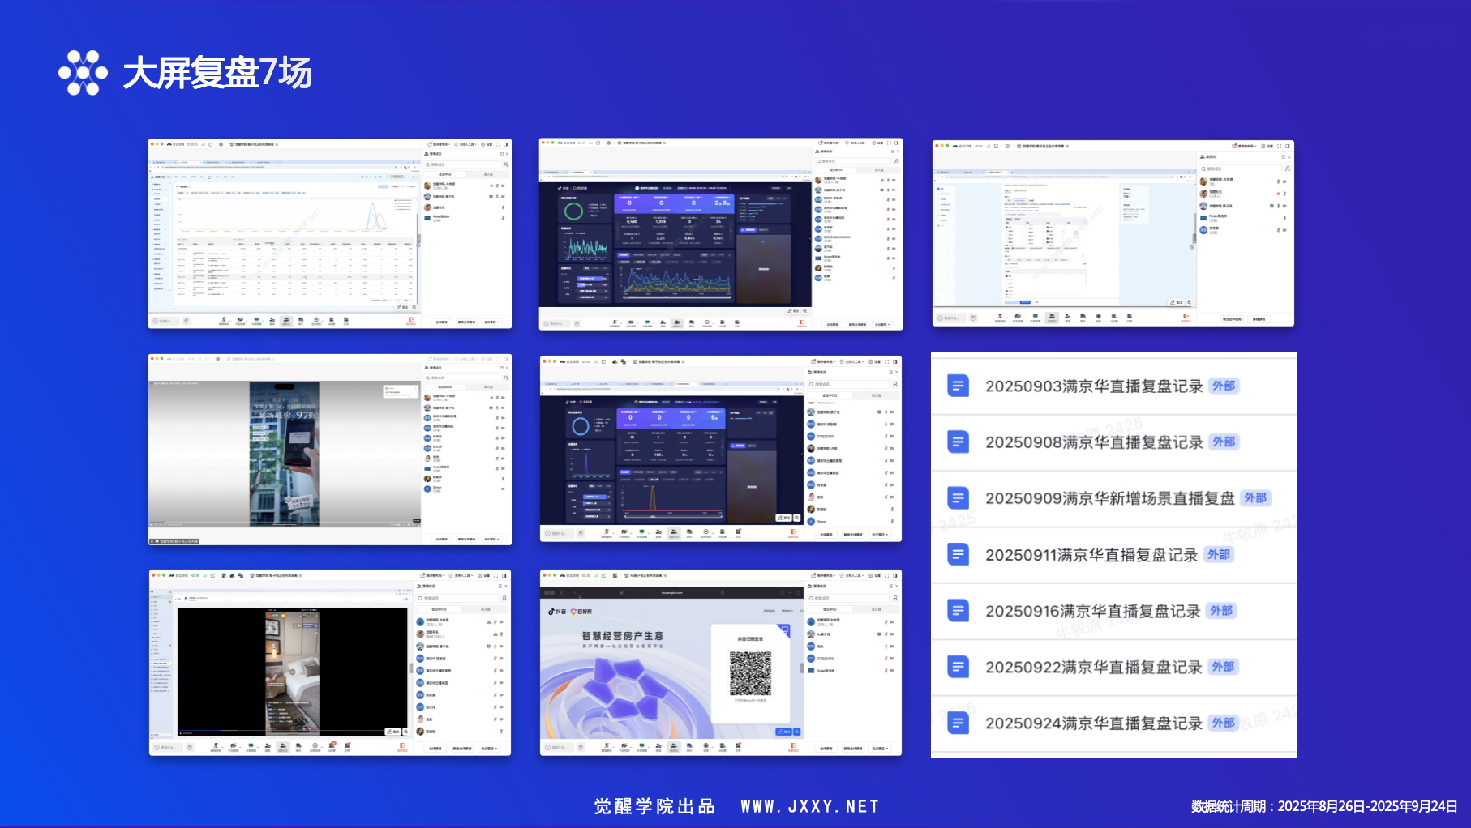The image size is (1471, 828).
Task: Click the document icon beside 20250909满京华新增场景直播复盘
Action: (x=958, y=498)
